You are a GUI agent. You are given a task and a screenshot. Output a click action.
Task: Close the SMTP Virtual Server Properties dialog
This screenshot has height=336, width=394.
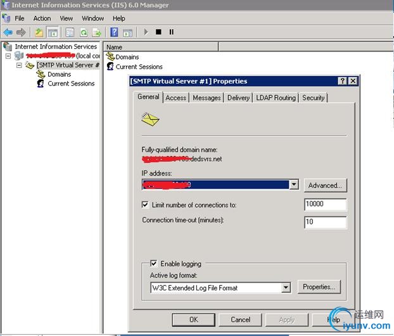click(353, 81)
